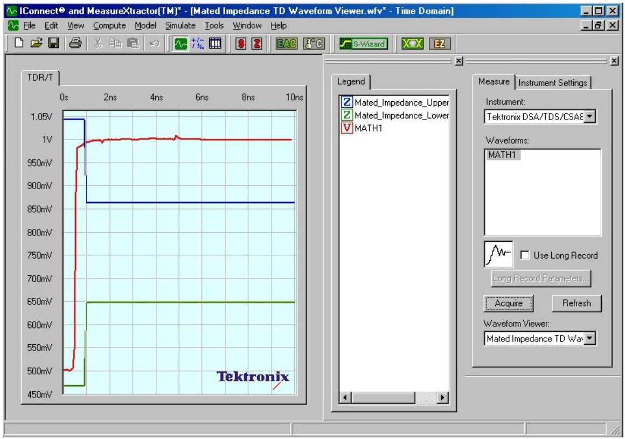
Task: Save using the floppy disk icon
Action: 53,43
